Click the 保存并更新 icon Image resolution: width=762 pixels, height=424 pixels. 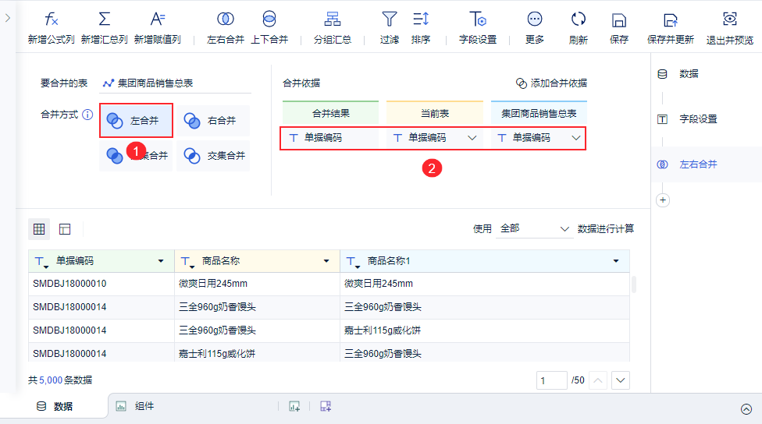670,20
